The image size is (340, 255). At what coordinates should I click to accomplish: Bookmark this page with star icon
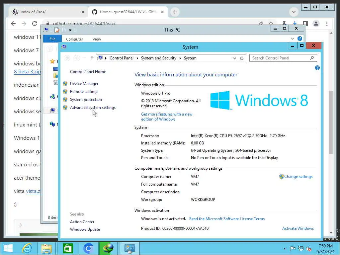point(271,24)
